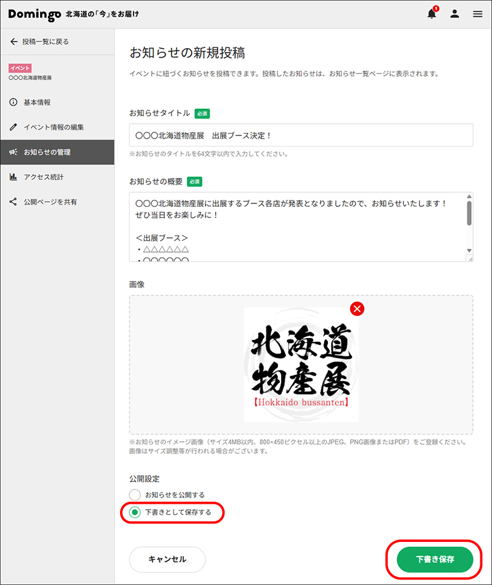492x585 pixels.
Task: Go to 基本情報 in the sidebar
Action: pyautogui.click(x=57, y=102)
